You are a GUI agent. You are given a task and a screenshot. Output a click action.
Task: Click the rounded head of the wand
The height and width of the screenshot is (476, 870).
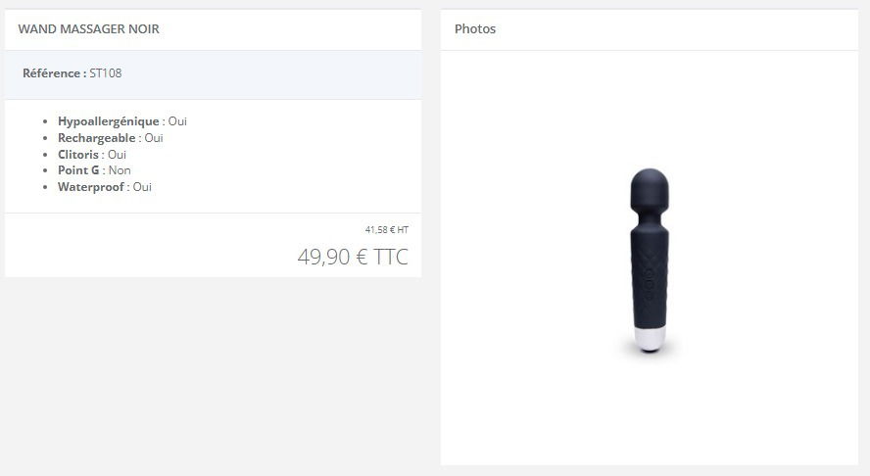650,187
